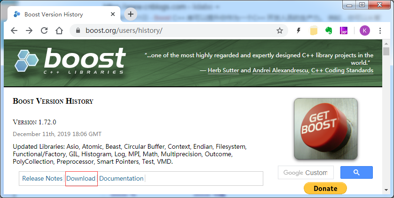
Task: Maximize the browser window
Action: click(x=362, y=5)
